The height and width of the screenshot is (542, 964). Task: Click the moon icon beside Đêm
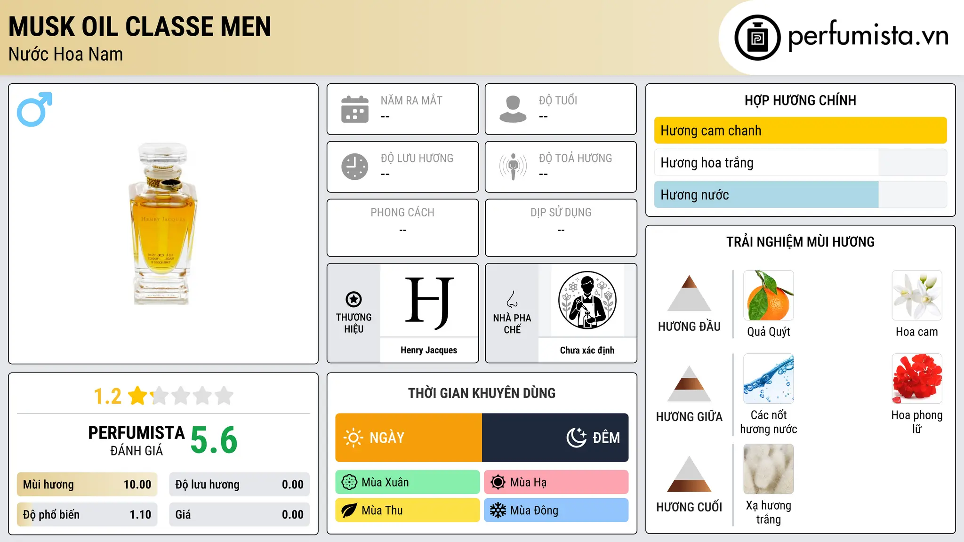[577, 438]
